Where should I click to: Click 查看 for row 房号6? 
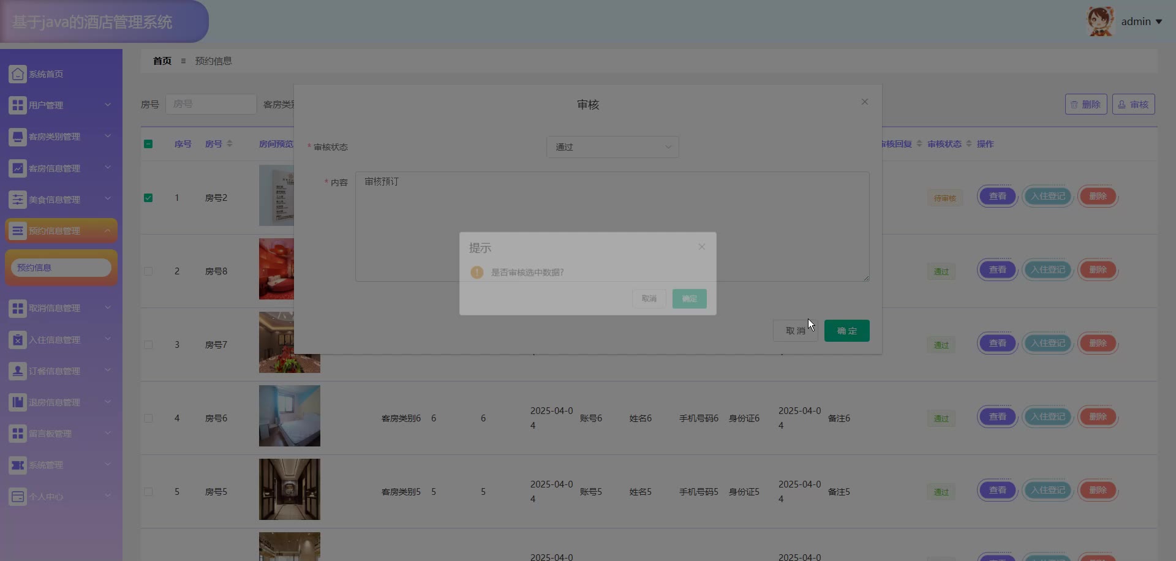coord(998,417)
